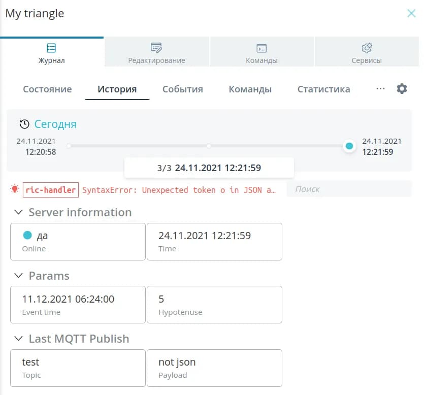Click the blue timeline slider handle
The height and width of the screenshot is (395, 424).
[x=349, y=146]
